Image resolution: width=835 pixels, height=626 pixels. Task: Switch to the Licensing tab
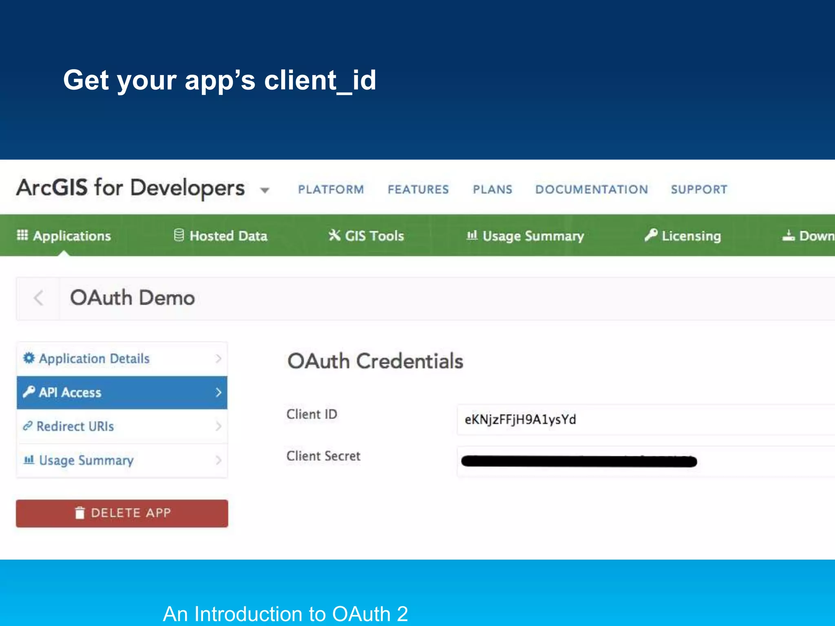[x=683, y=236]
